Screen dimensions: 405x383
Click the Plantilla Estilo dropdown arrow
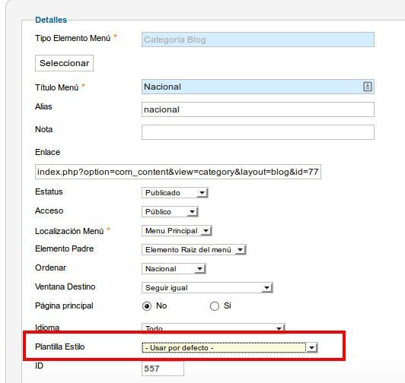click(x=312, y=348)
